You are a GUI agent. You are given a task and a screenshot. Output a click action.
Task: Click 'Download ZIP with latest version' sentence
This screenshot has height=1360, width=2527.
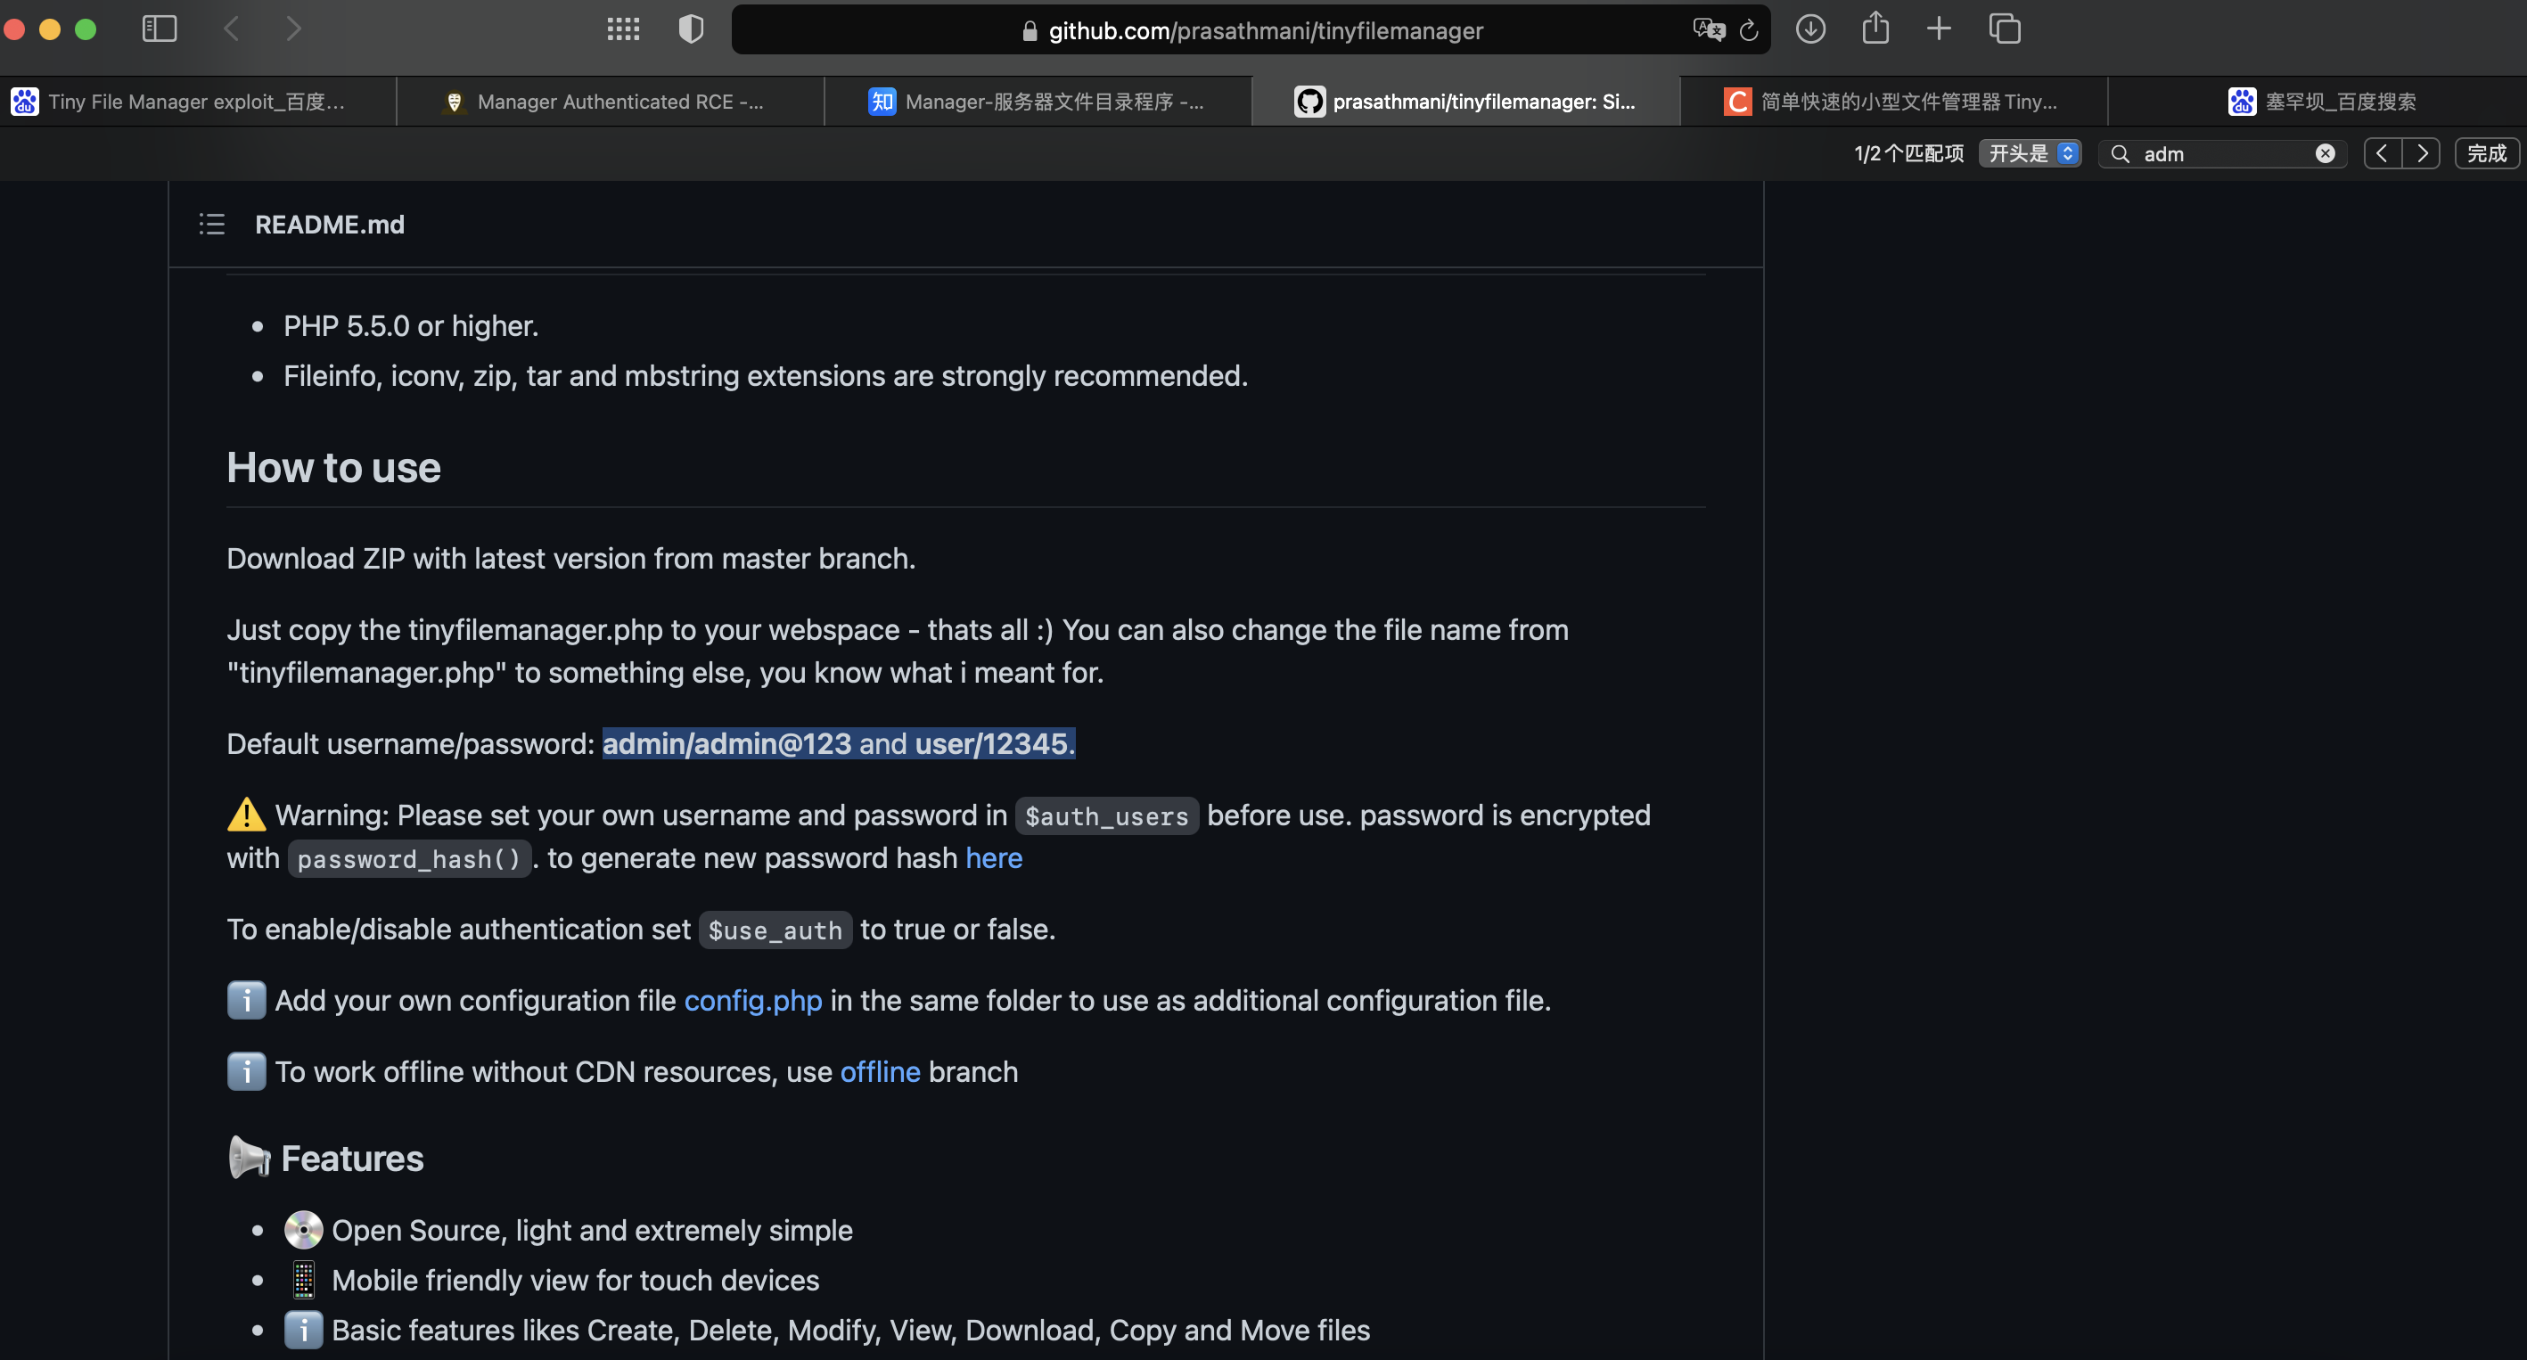571,558
